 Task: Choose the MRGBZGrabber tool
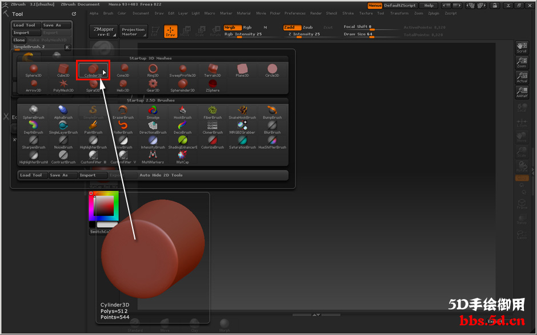point(242,128)
